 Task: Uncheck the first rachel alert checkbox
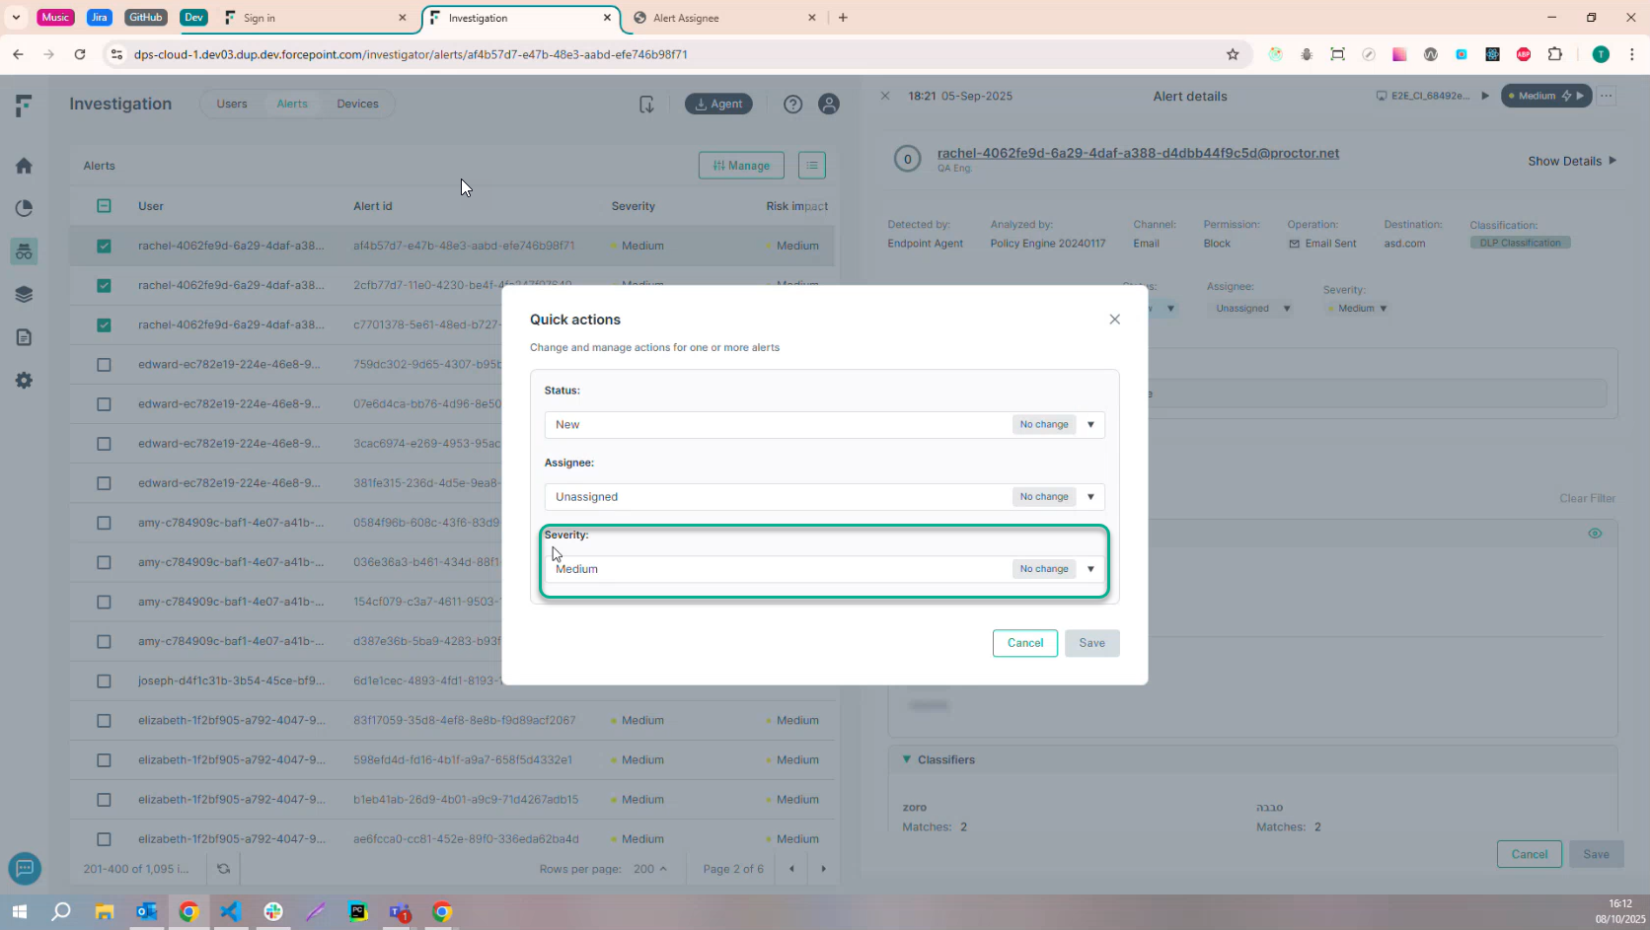tap(104, 247)
